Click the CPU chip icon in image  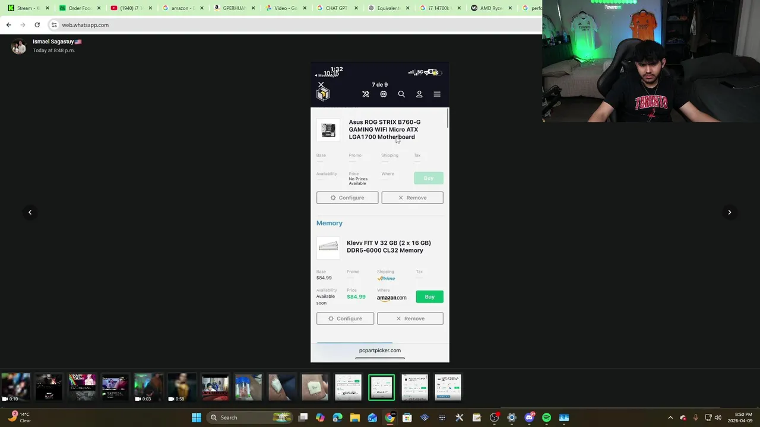pyautogui.click(x=384, y=94)
